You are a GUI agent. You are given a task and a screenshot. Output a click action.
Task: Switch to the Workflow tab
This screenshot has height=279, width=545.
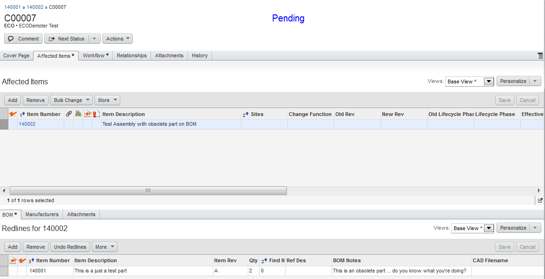tap(95, 55)
